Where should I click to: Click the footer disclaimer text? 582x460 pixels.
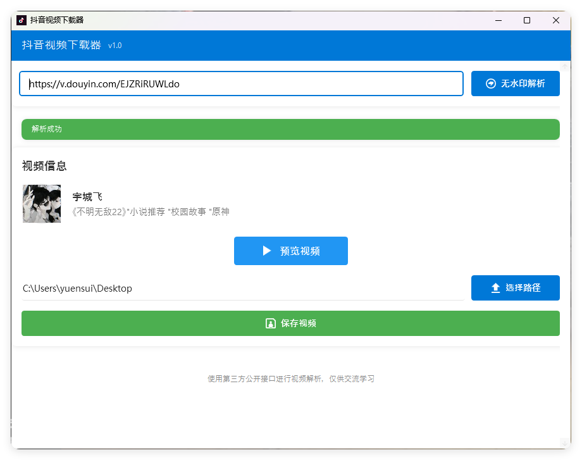tap(291, 378)
